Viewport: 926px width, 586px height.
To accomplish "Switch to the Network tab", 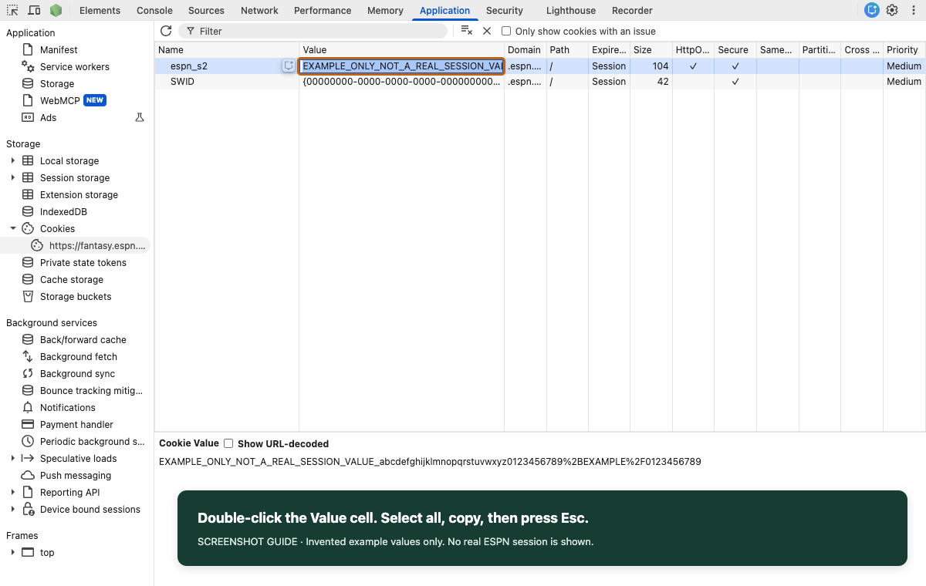I will [x=259, y=10].
